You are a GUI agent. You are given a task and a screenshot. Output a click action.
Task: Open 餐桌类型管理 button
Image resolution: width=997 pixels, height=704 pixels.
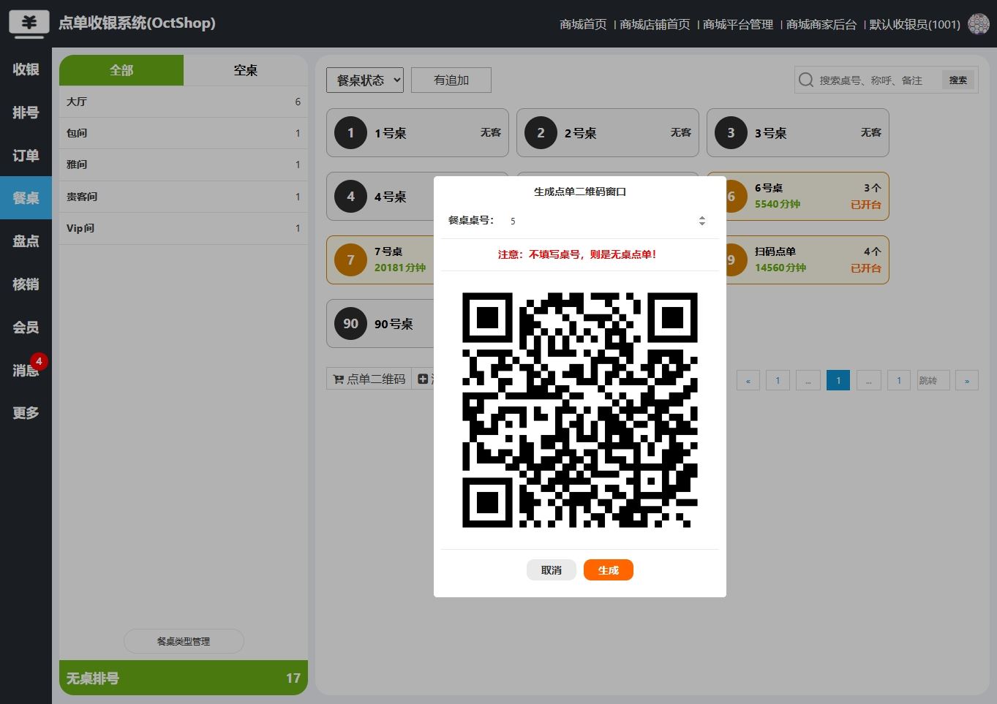[184, 641]
